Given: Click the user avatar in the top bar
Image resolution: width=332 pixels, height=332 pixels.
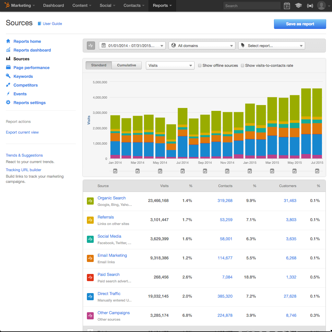Looking at the screenshot, I should pyautogui.click(x=321, y=6).
